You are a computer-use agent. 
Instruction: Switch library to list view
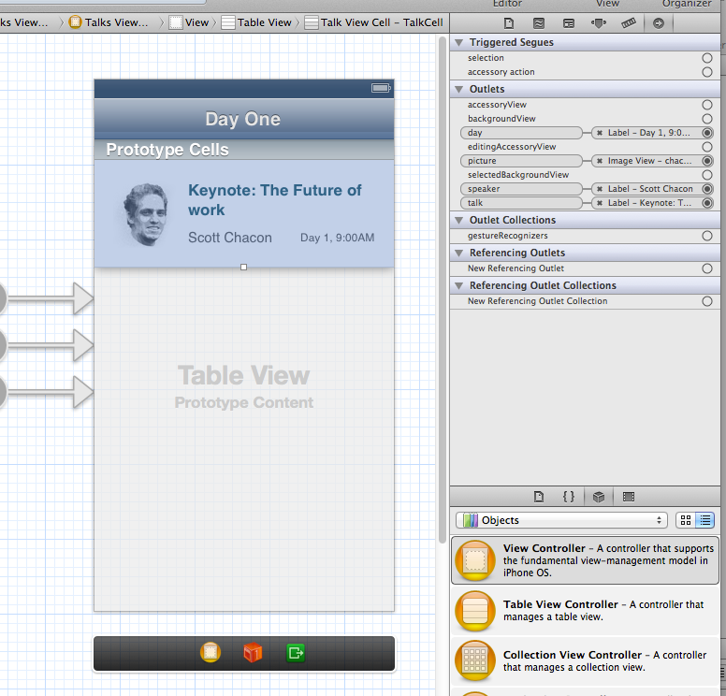tap(705, 520)
